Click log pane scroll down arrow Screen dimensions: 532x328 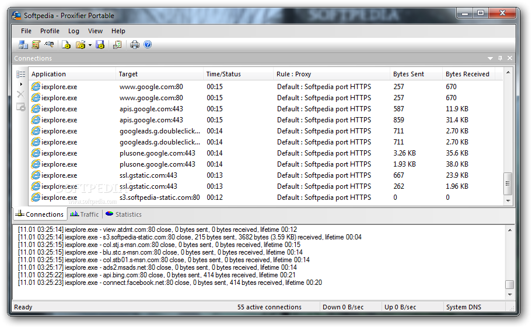point(510,294)
